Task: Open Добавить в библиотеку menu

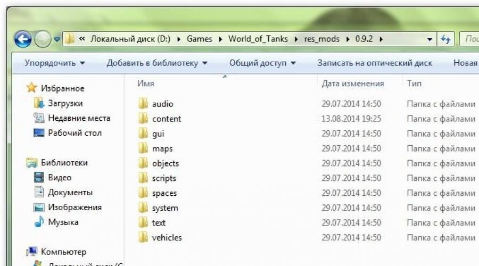Action: click(x=157, y=63)
